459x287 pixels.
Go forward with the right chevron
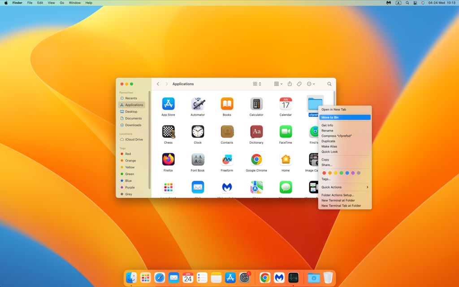point(167,84)
